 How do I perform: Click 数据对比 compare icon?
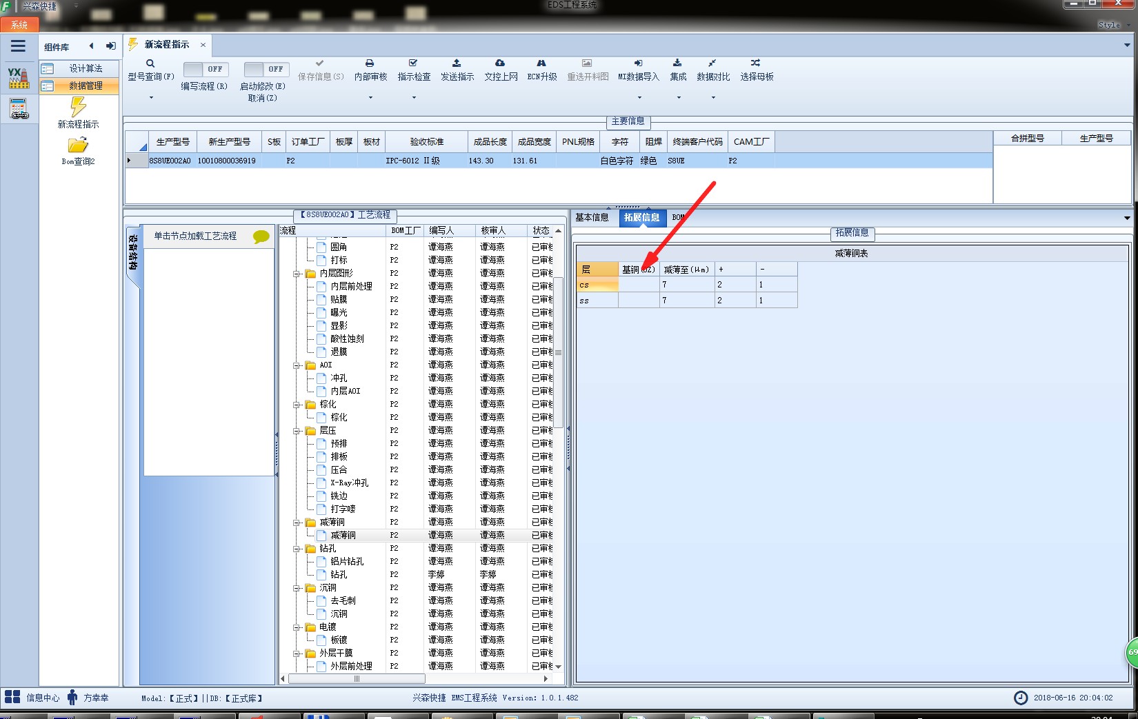pos(712,63)
